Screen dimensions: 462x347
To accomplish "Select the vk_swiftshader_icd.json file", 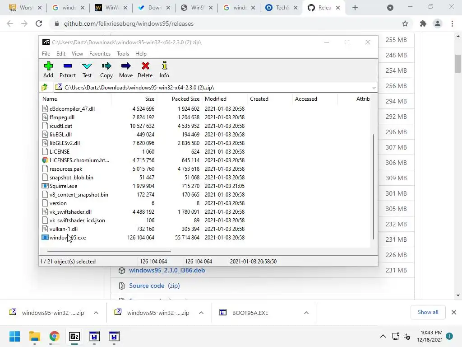I will [x=77, y=220].
